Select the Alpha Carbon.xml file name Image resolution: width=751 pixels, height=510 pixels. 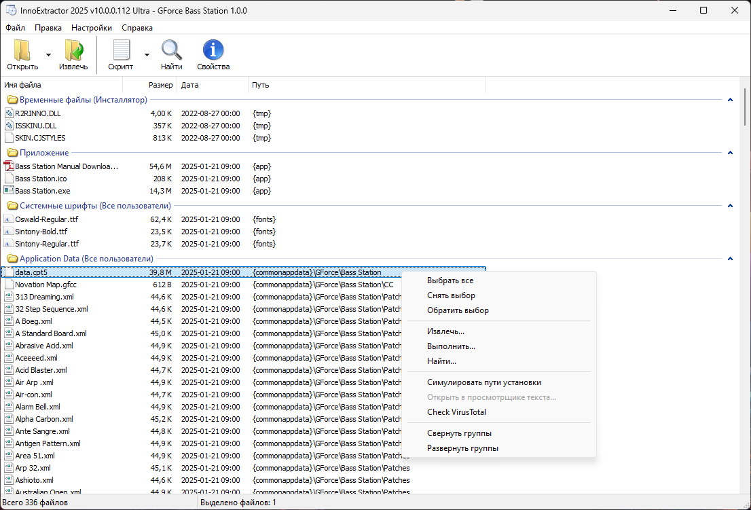pos(44,419)
